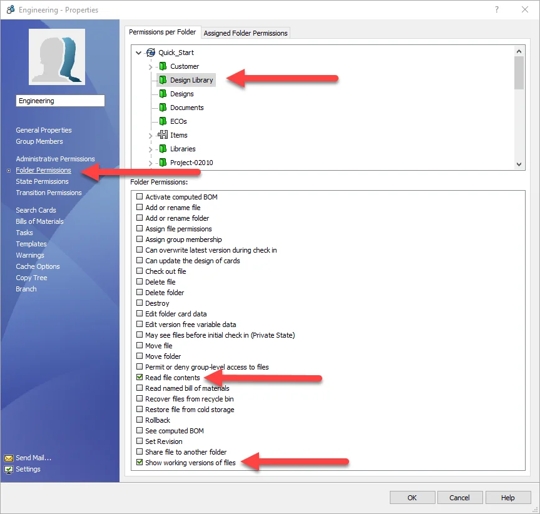Check Edit folder card data permission
Image resolution: width=540 pixels, height=514 pixels.
tap(140, 313)
